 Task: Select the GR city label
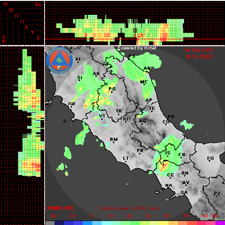pos(72,103)
